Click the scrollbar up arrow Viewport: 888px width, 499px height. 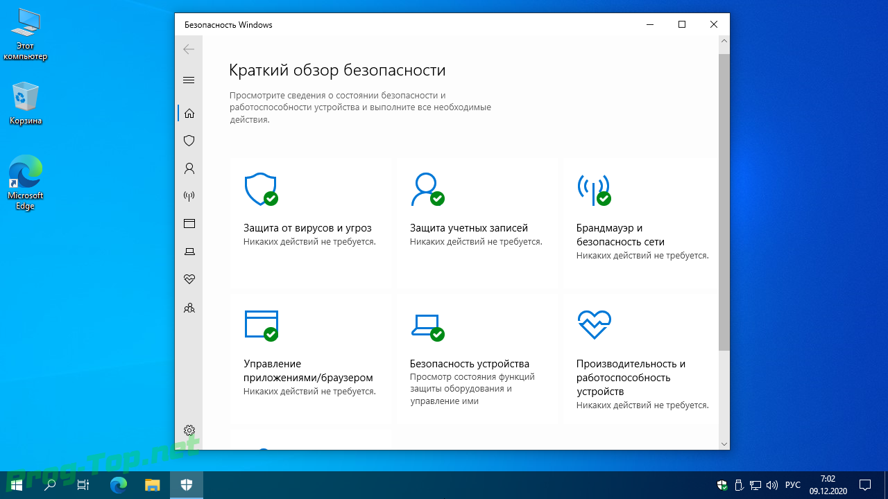click(724, 42)
